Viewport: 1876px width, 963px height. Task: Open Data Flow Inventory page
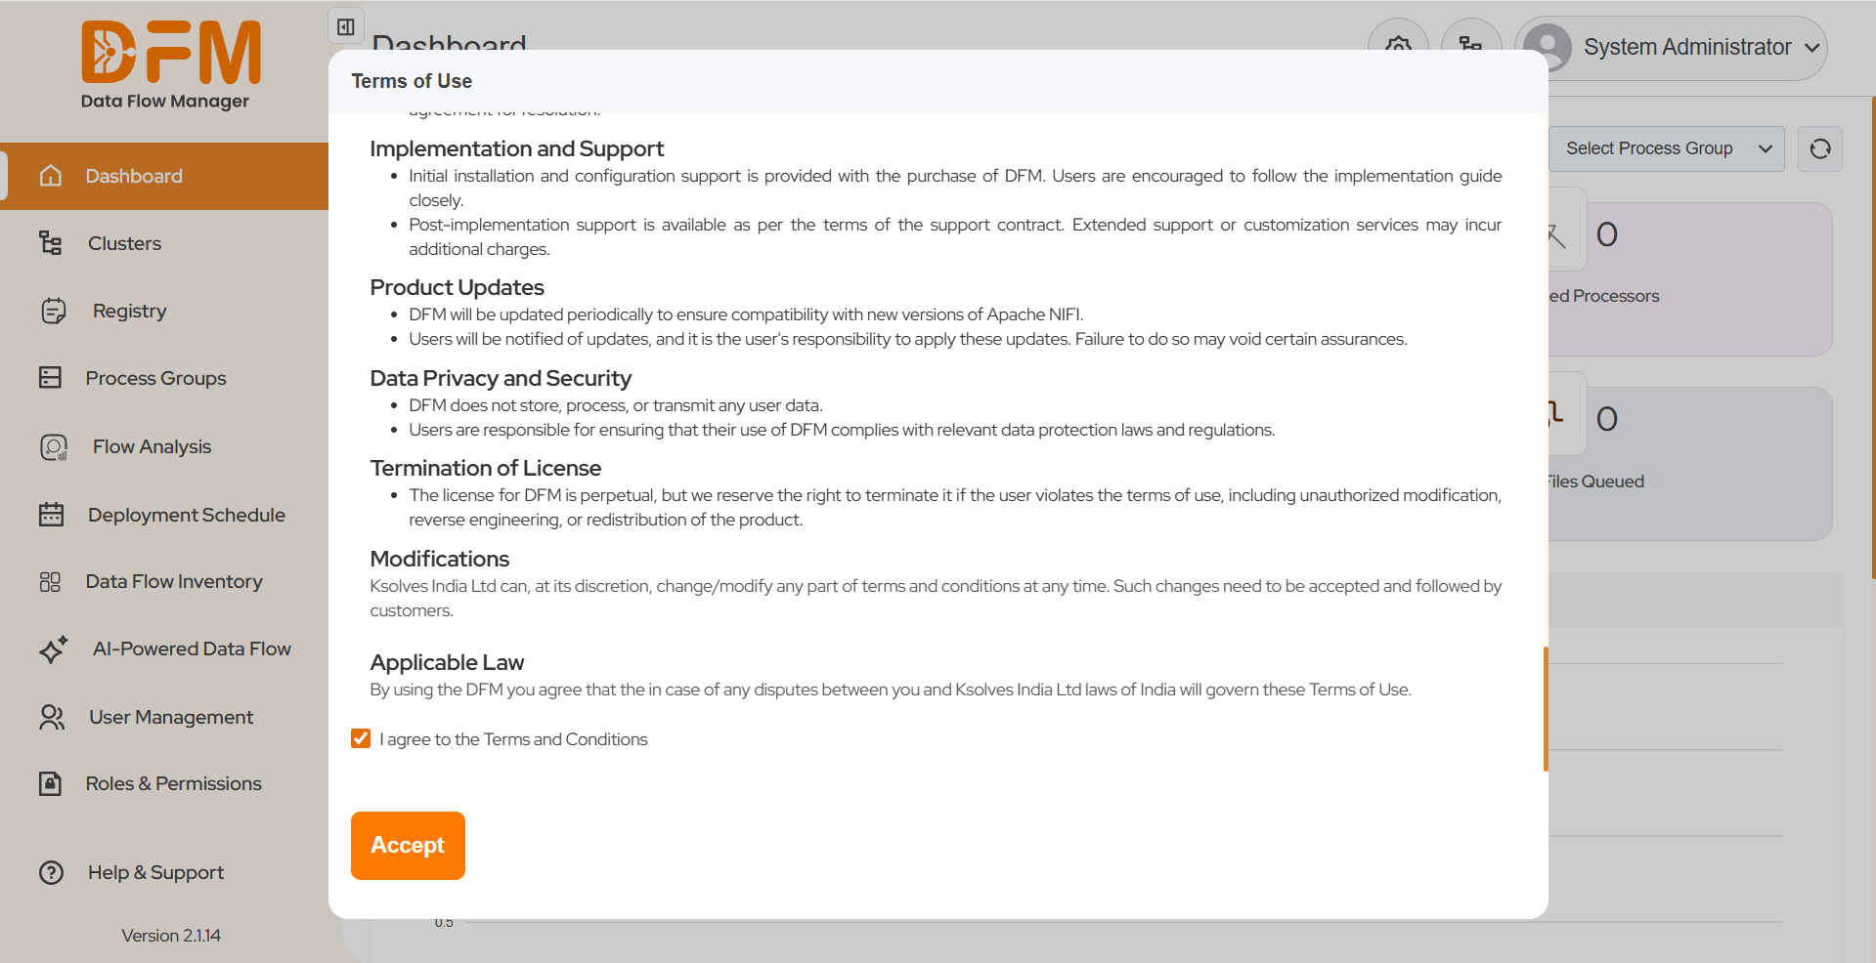click(174, 582)
